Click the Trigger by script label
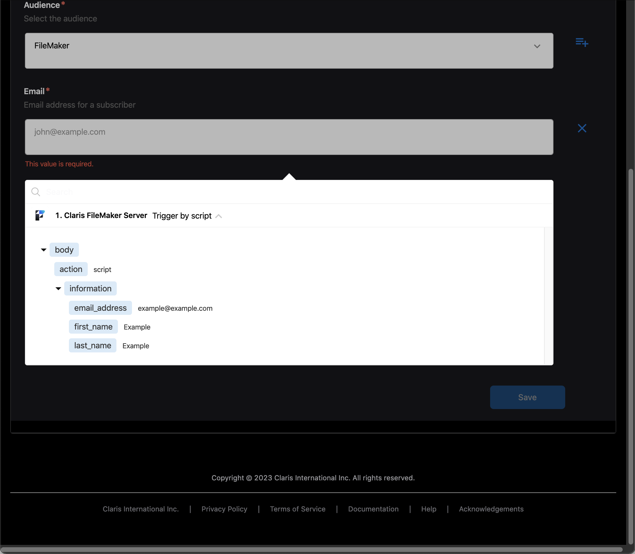Viewport: 635px width, 554px height. click(182, 216)
